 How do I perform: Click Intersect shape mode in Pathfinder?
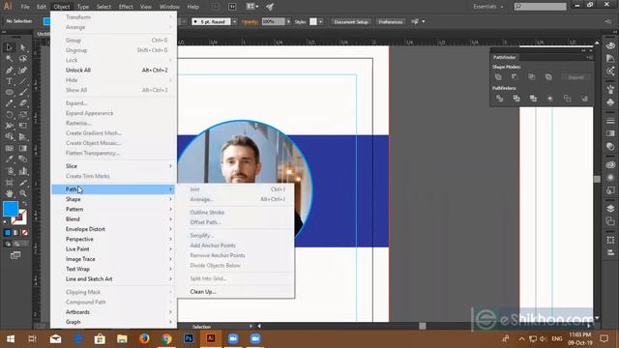(532, 77)
